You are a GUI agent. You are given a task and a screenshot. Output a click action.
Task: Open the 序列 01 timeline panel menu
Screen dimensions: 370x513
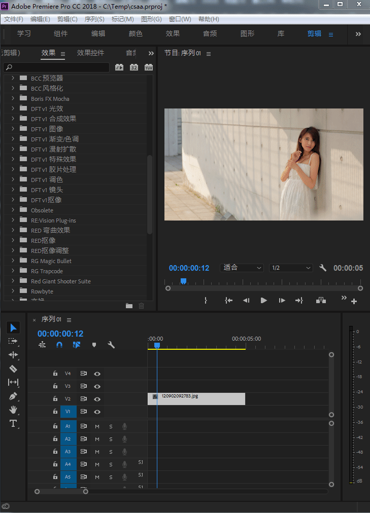tap(69, 320)
